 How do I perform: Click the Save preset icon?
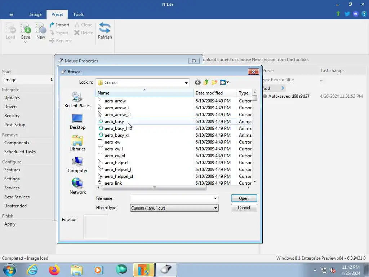(x=26, y=28)
